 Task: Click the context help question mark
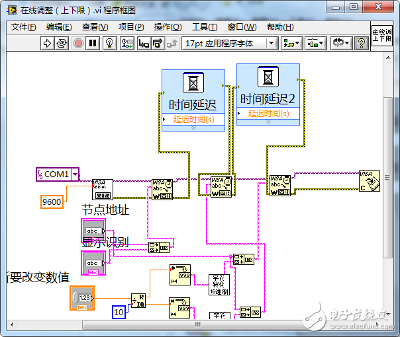tap(362, 43)
